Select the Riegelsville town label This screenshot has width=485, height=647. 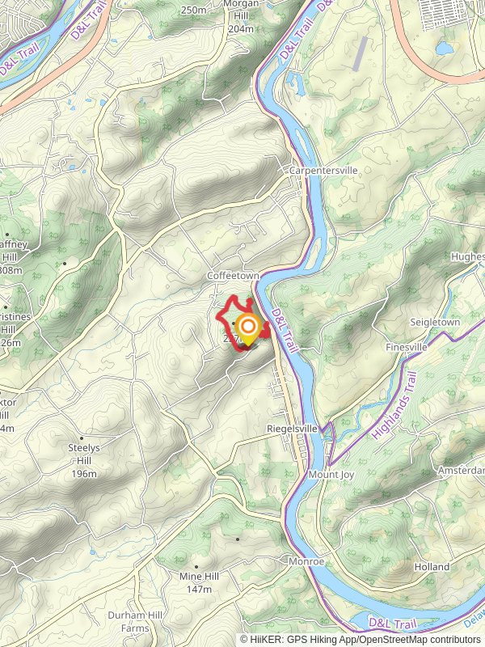coord(293,429)
